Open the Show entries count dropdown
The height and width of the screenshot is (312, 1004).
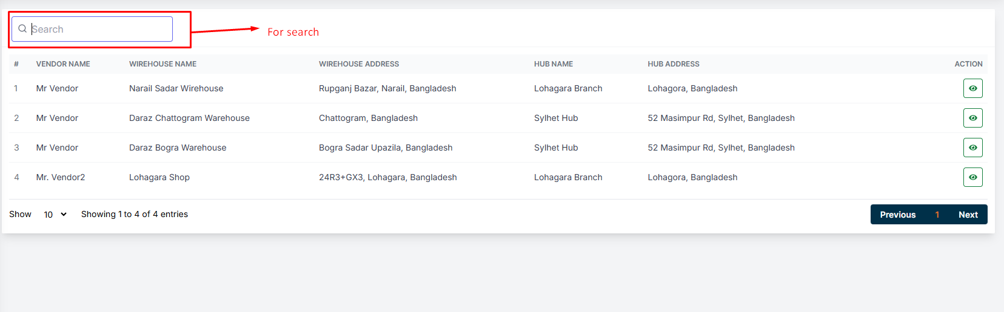coord(55,215)
